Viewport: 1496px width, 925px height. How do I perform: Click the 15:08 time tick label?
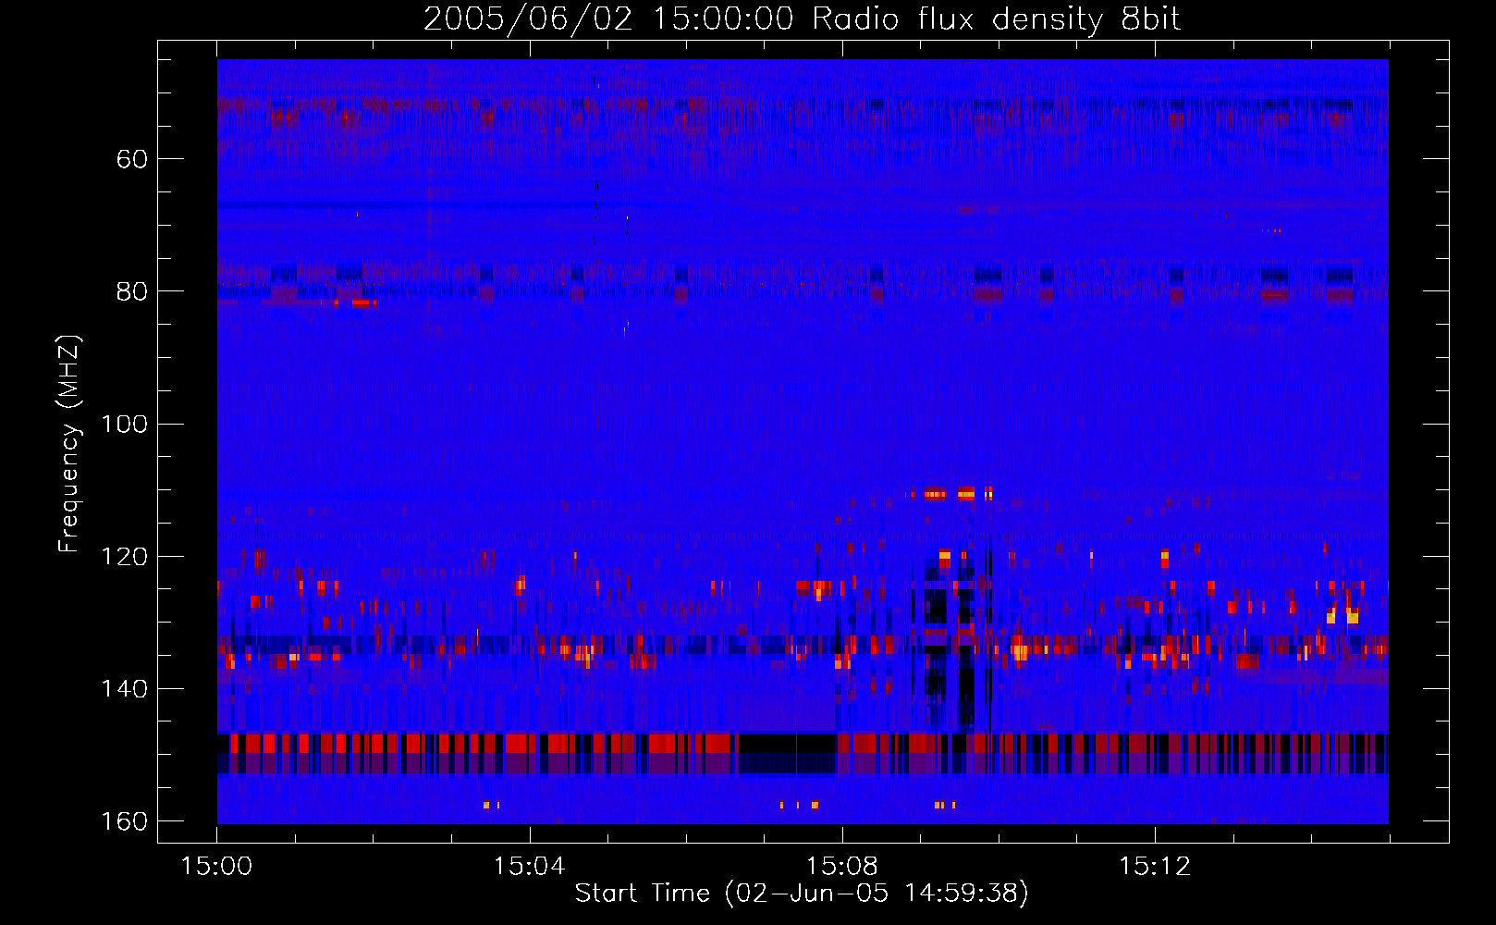(x=841, y=867)
